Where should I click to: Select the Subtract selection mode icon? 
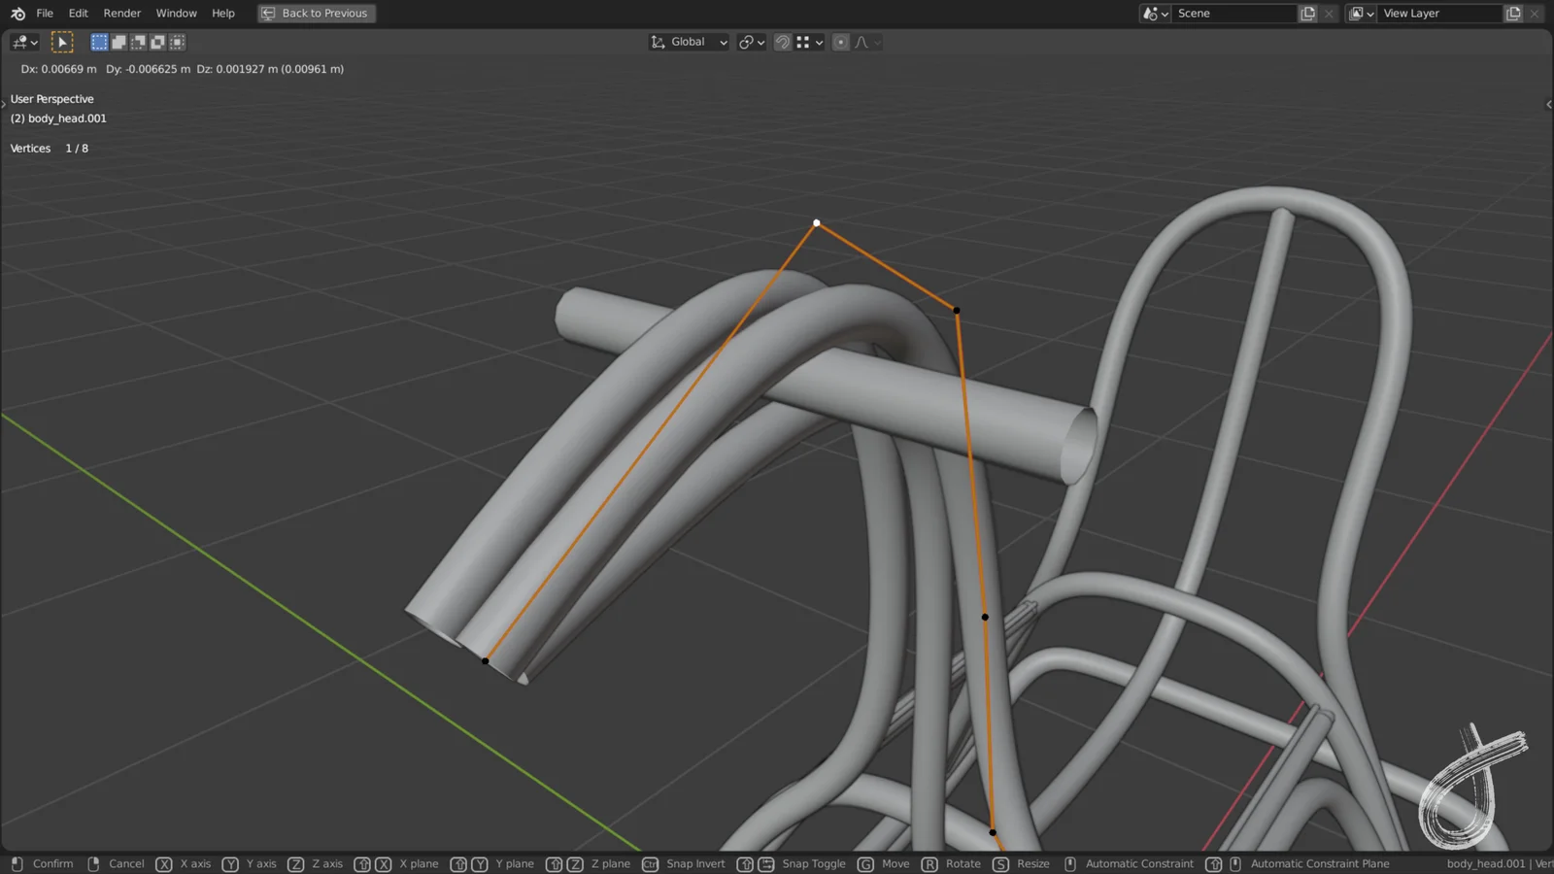[137, 42]
